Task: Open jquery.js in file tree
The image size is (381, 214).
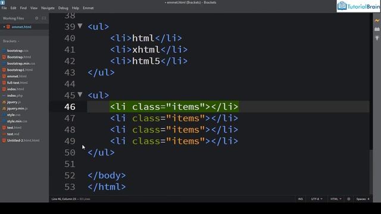Action: coord(14,102)
